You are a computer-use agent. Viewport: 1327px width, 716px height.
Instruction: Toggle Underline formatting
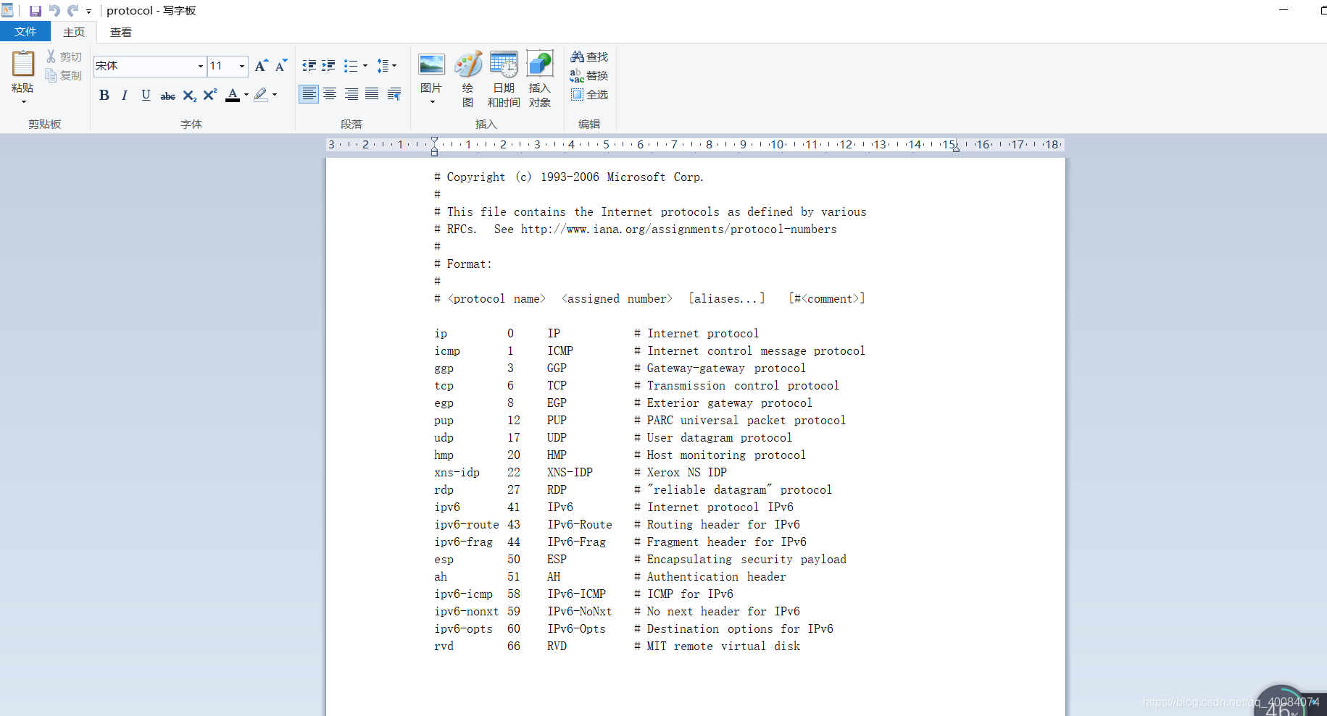[x=146, y=95]
